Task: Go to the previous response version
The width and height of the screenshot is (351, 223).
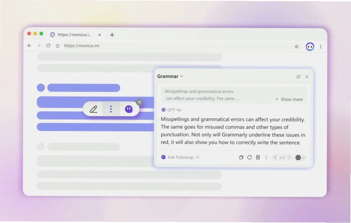Action: point(275,158)
